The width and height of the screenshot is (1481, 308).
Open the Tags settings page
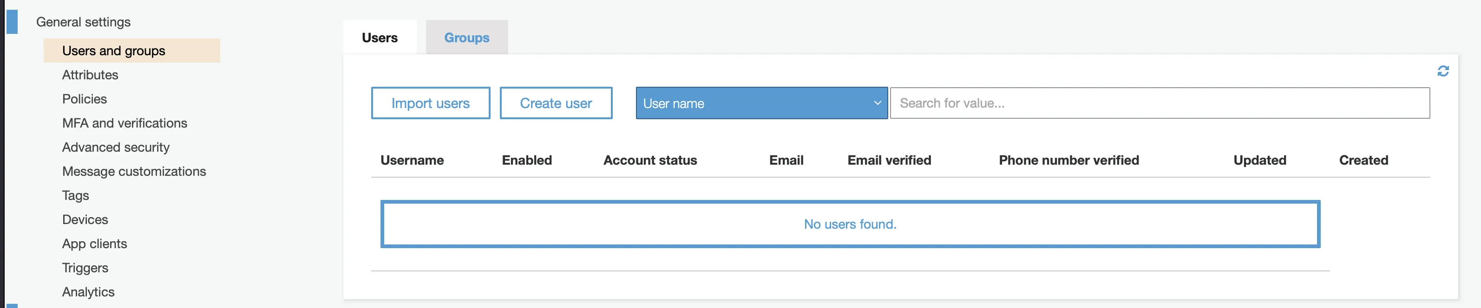pyautogui.click(x=75, y=196)
